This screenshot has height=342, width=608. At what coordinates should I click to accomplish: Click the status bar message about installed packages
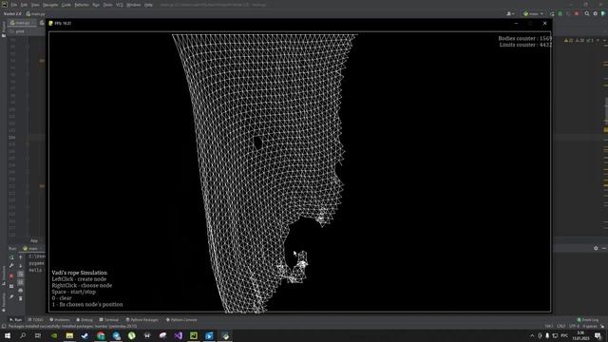pyautogui.click(x=72, y=327)
